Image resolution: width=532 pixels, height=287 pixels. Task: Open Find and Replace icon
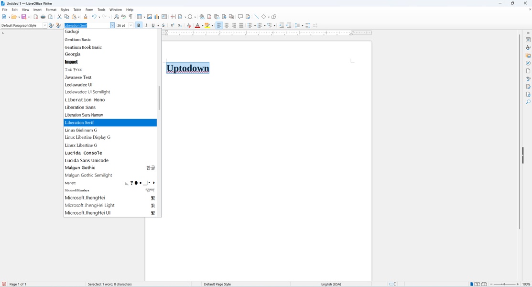[116, 17]
